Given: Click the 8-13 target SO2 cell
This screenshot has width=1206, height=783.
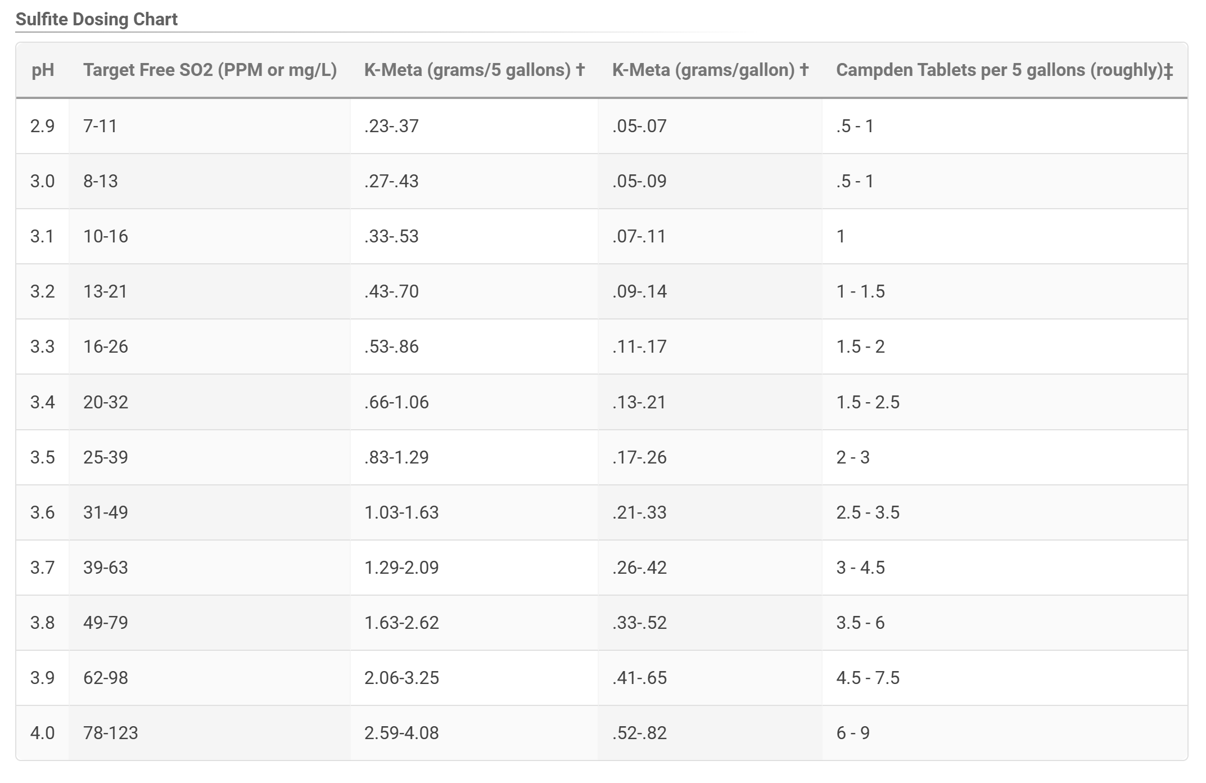Looking at the screenshot, I should 210,181.
